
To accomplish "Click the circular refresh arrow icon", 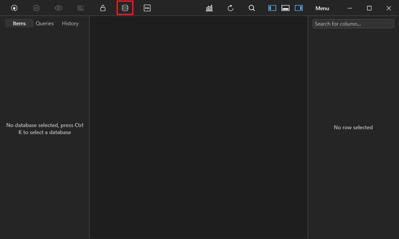I will coord(231,8).
